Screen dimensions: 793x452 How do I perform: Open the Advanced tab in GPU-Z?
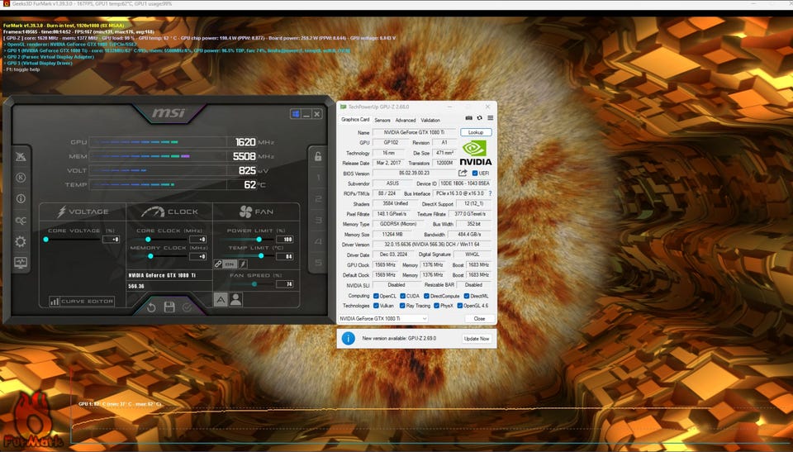[x=406, y=120]
